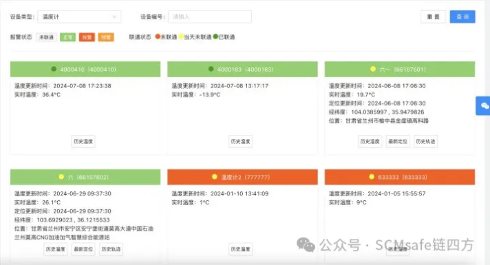Viewport: 490px width, 265px height.
Task: Click the blue 查询 button
Action: click(462, 17)
